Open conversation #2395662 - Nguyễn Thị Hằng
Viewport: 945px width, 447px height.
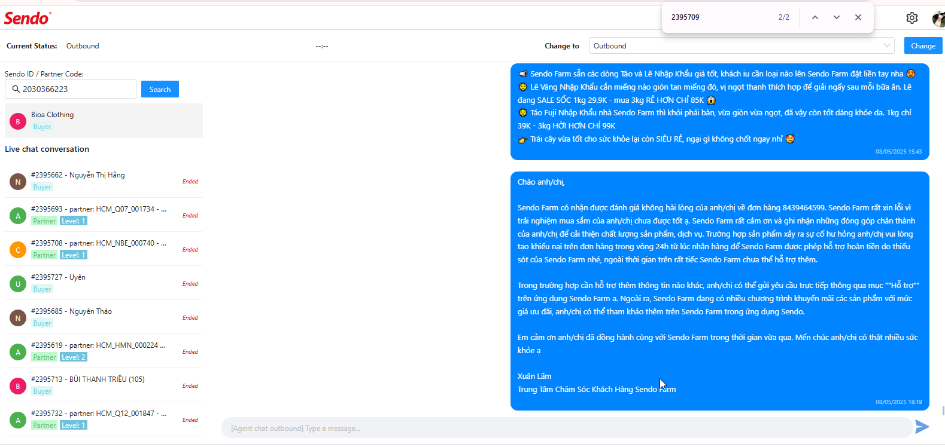[x=104, y=181]
